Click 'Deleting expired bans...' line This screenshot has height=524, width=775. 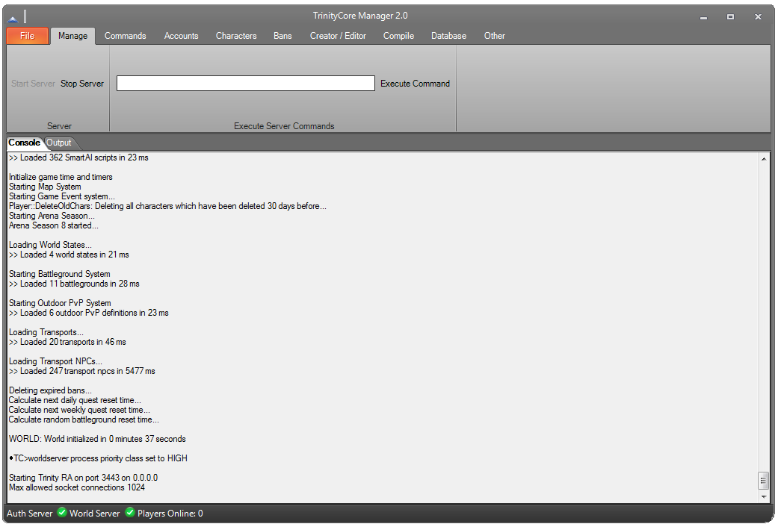[50, 390]
